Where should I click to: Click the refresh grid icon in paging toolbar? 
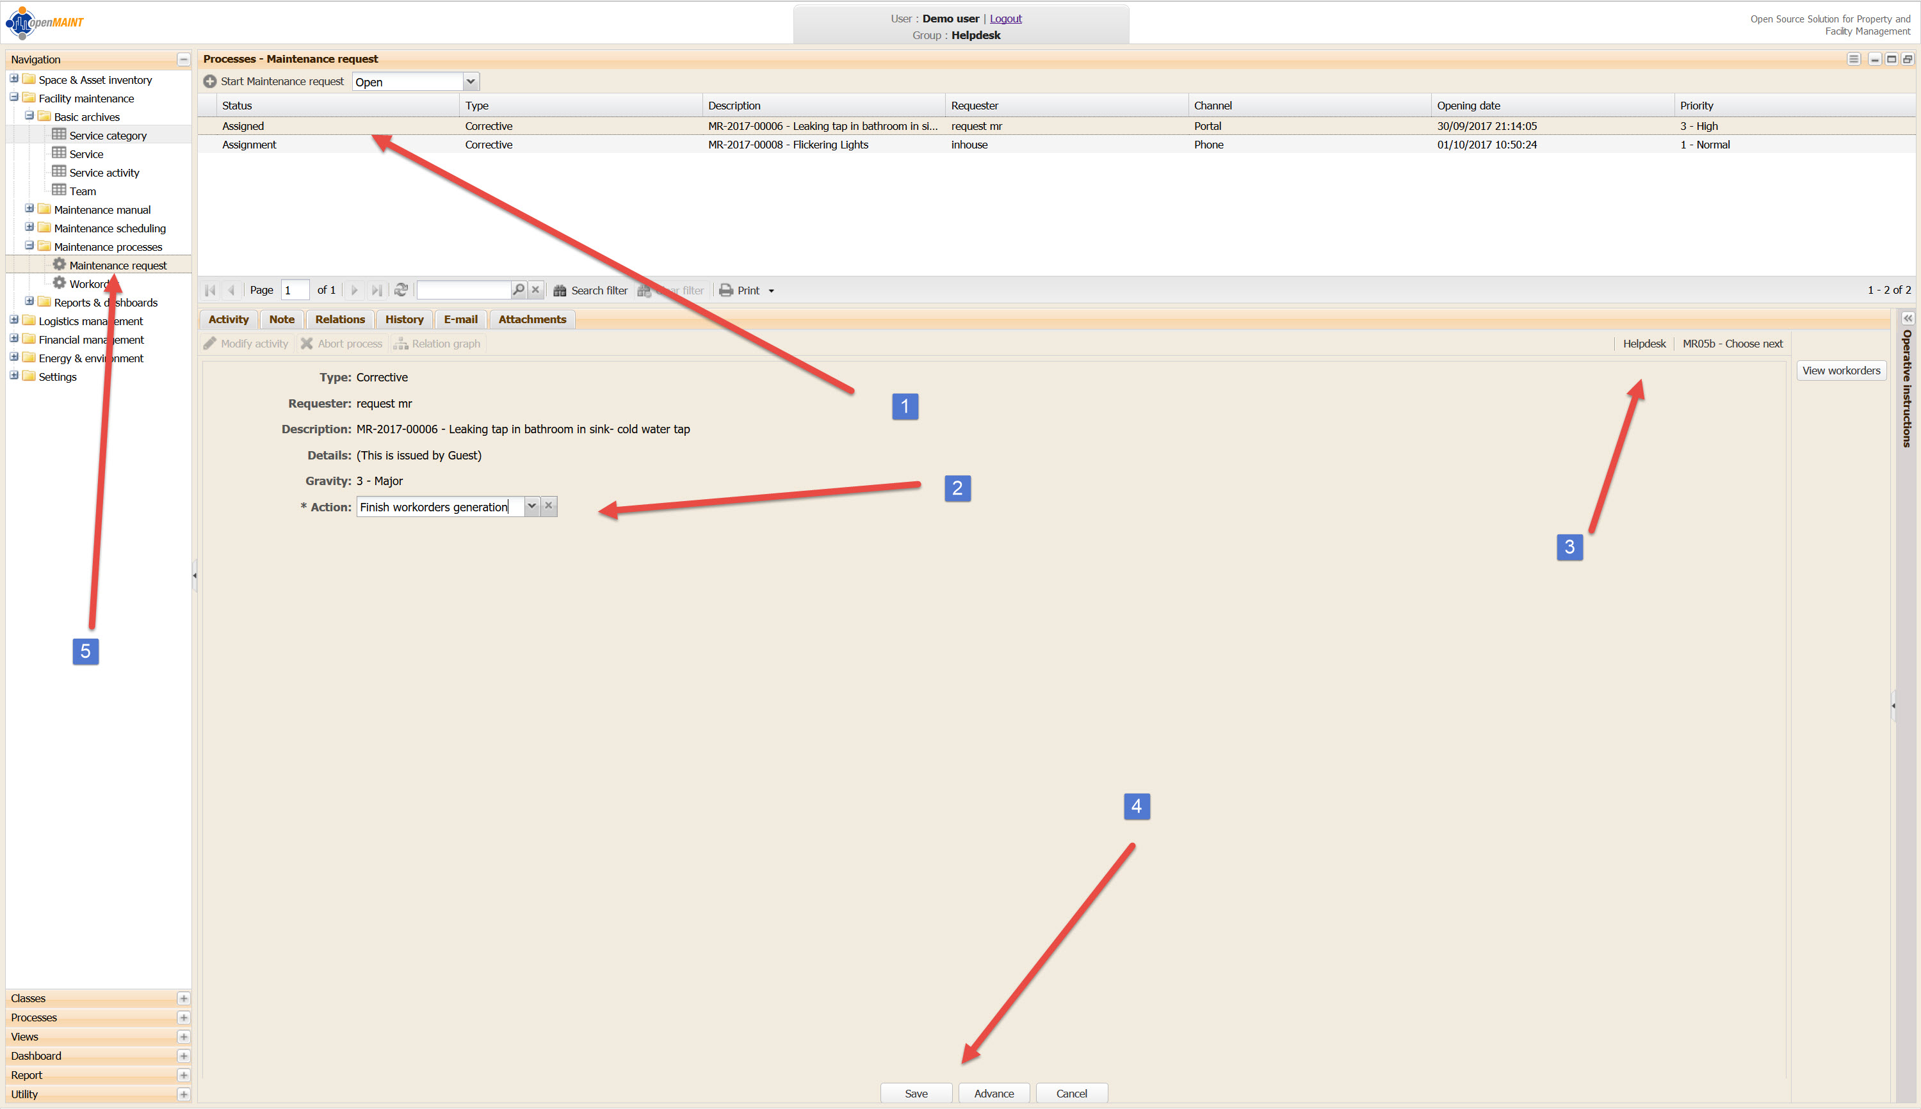401,290
